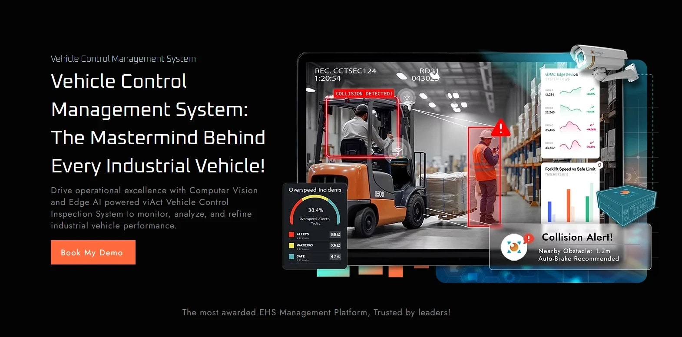Click the Wi-Fi icon above the forklift mast camera
The image size is (682, 337).
(x=406, y=96)
